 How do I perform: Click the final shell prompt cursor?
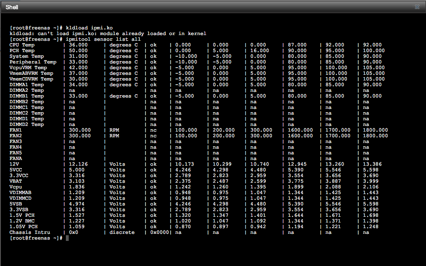[67, 239]
